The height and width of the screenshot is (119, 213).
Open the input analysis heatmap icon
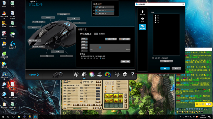pos(107,75)
